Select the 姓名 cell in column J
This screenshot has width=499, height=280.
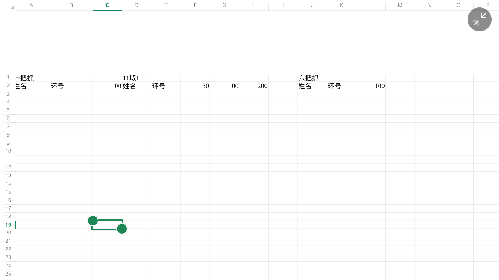point(312,86)
